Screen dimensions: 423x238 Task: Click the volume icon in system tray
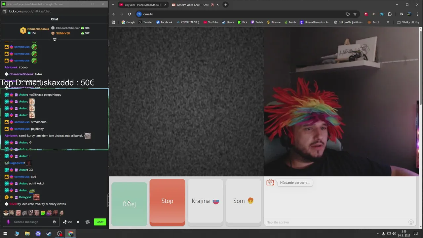[394, 234]
